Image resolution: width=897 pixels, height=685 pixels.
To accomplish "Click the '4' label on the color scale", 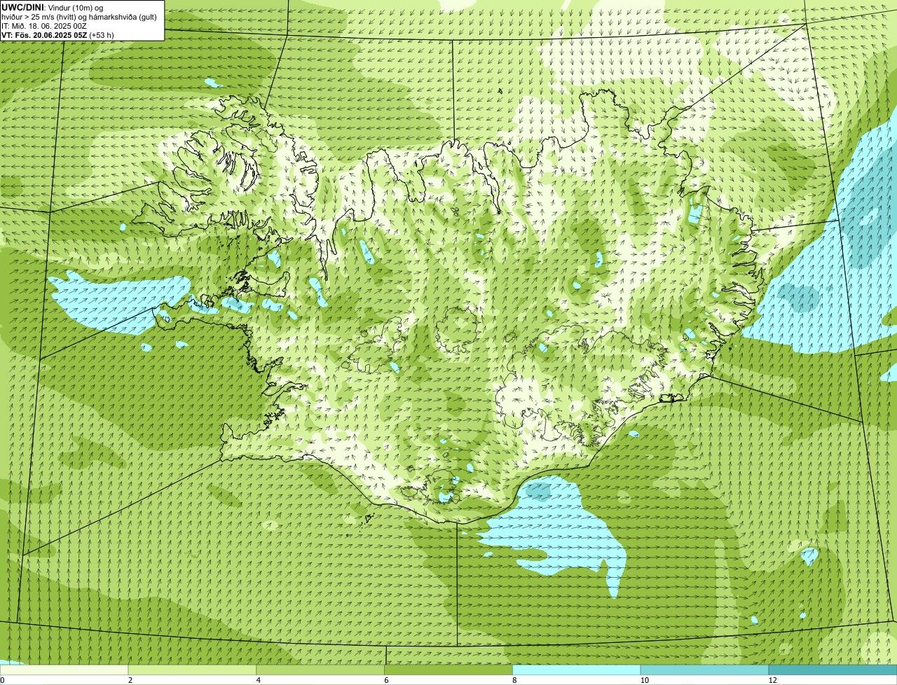I will tap(259, 680).
